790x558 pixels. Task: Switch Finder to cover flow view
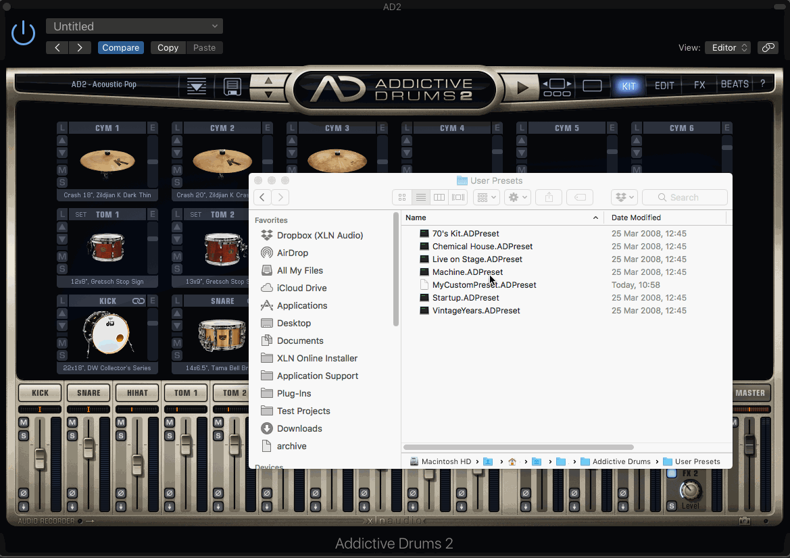click(x=458, y=197)
